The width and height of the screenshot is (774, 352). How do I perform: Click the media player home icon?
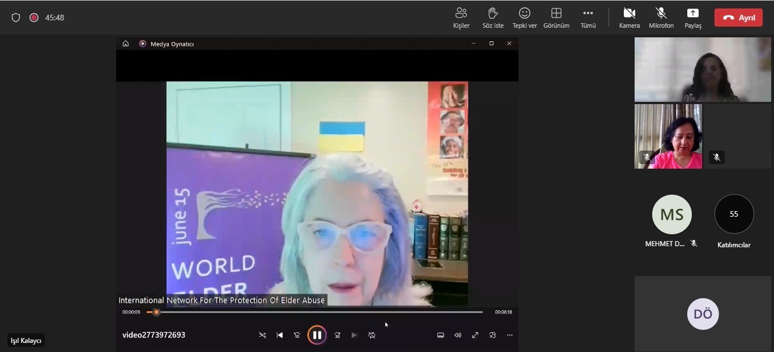click(126, 44)
